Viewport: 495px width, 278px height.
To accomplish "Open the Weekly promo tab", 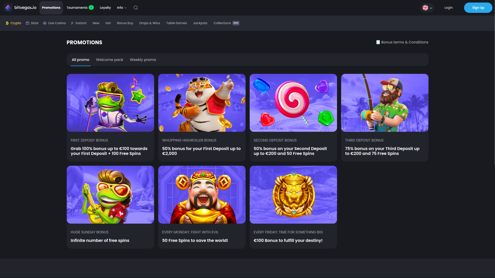I will [x=143, y=59].
